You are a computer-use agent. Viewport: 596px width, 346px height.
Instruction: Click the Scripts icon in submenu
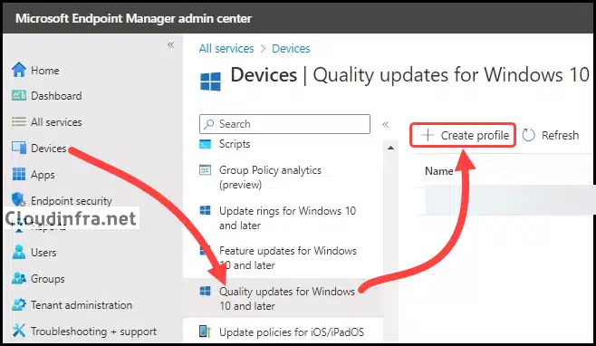click(206, 144)
